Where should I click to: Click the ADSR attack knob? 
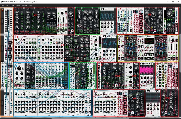click(96, 40)
